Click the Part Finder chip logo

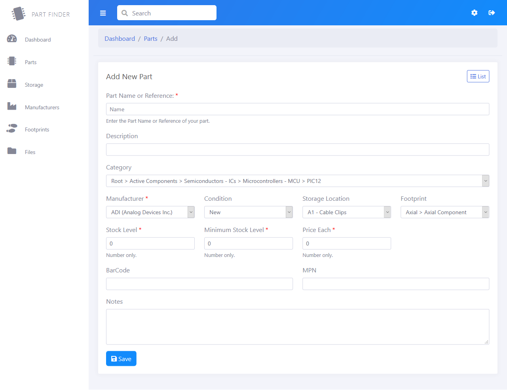(18, 13)
